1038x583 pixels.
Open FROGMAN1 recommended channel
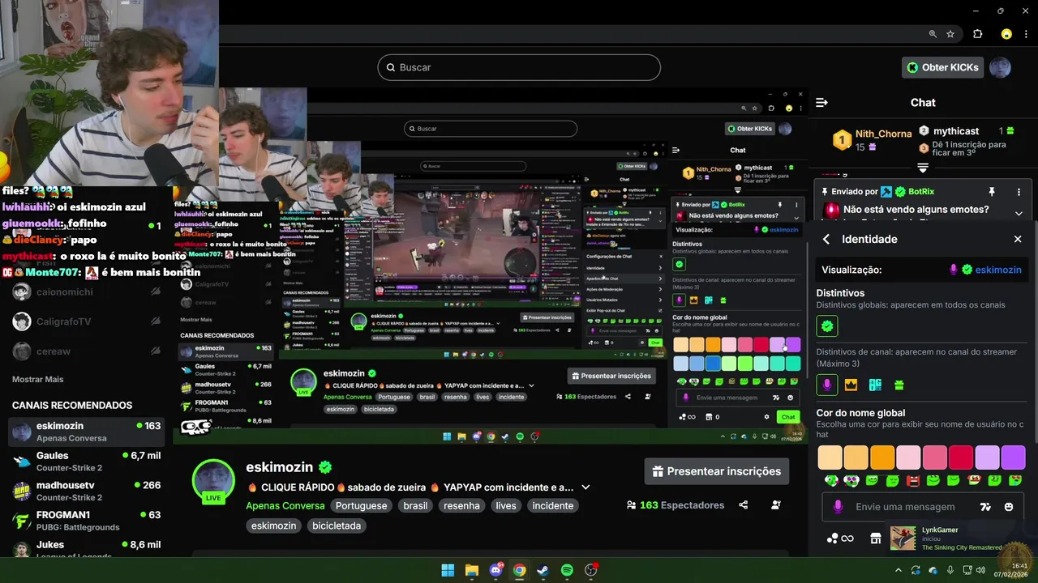(x=86, y=521)
